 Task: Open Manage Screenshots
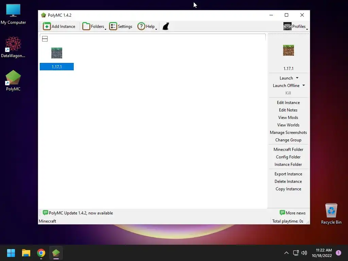pyautogui.click(x=288, y=133)
